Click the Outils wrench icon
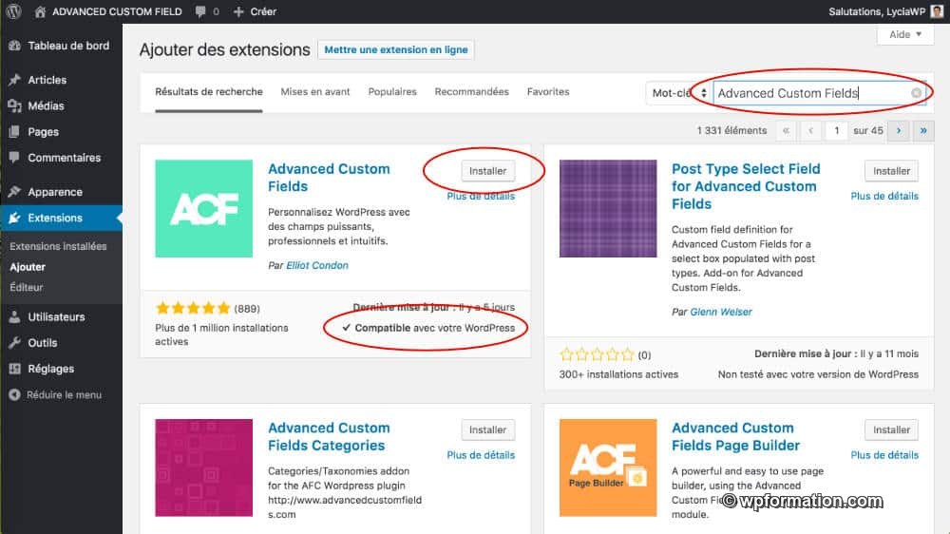The image size is (950, 534). (14, 343)
